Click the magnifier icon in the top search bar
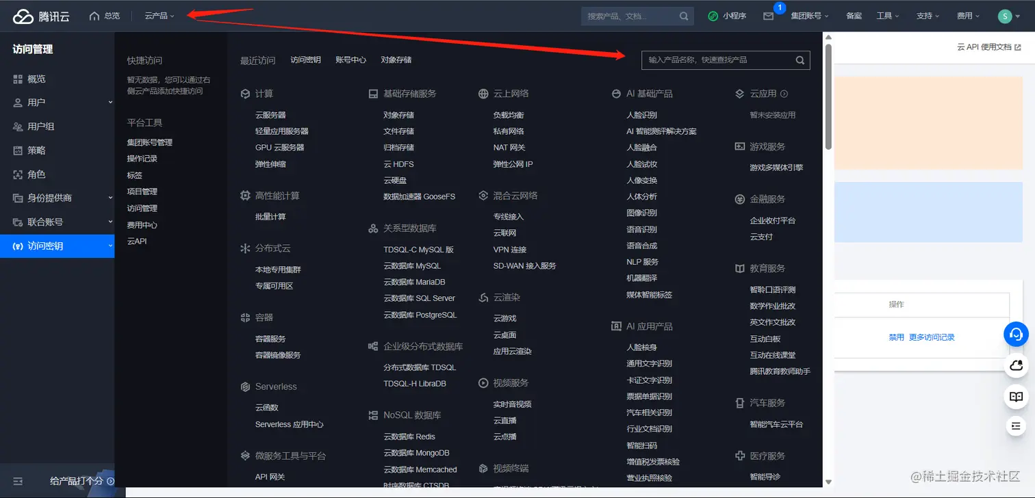 684,16
